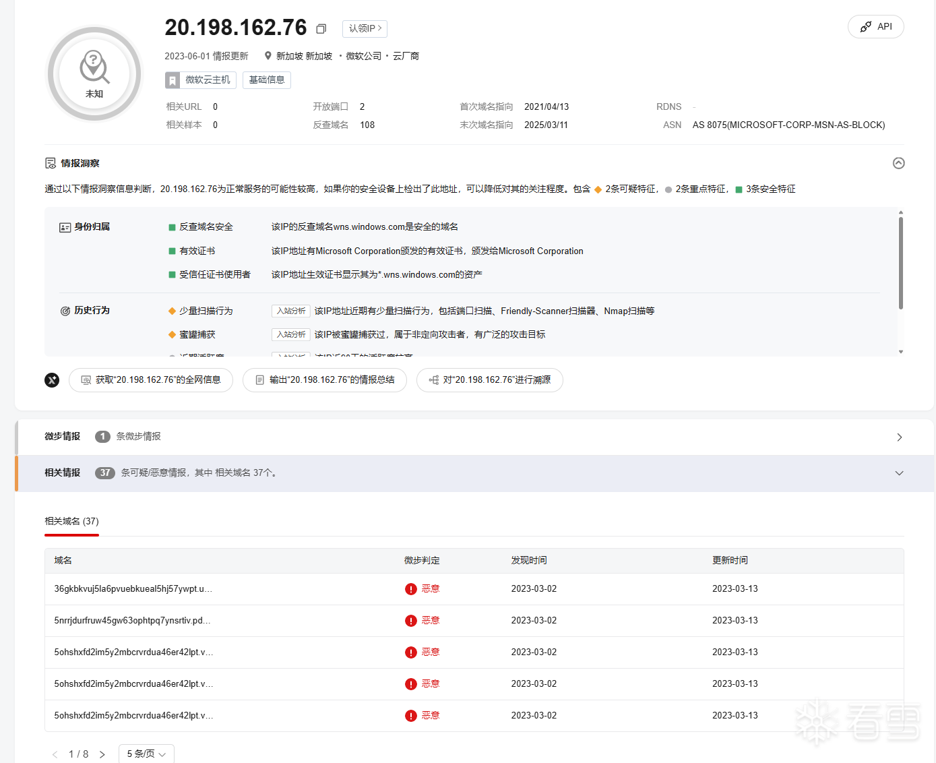936x763 pixels.
Task: Open the API button
Action: pyautogui.click(x=875, y=26)
